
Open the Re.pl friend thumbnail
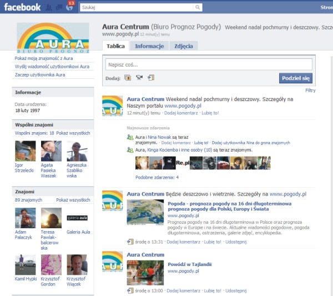[183, 163]
